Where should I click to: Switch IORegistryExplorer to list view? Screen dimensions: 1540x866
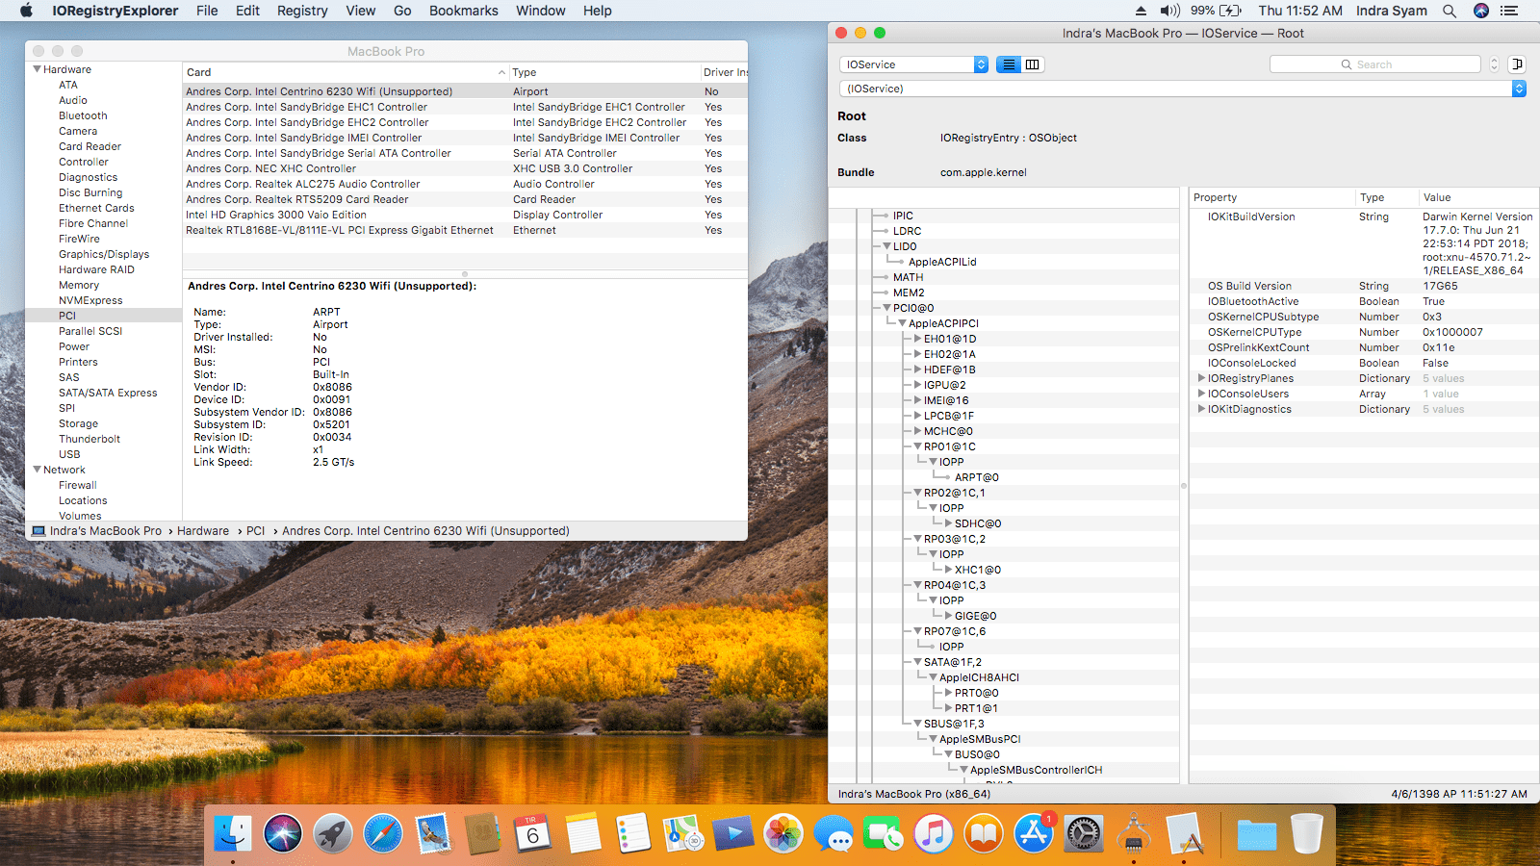point(1009,64)
